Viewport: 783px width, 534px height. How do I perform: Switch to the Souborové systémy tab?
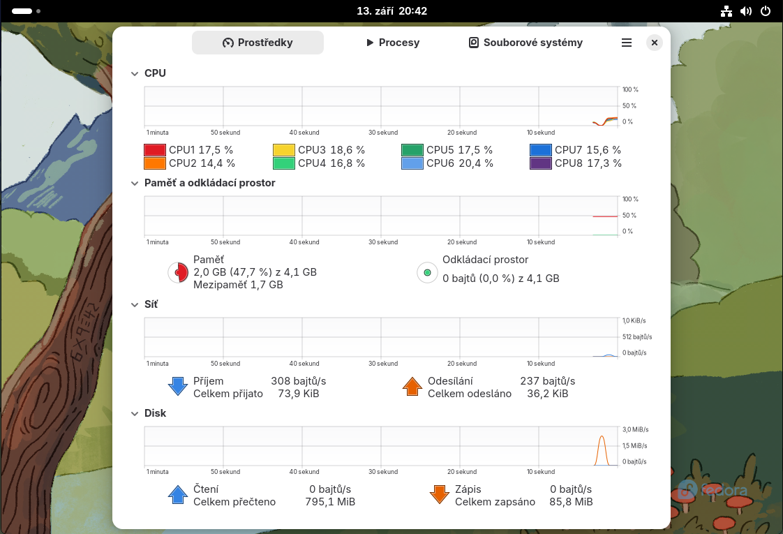(x=525, y=43)
